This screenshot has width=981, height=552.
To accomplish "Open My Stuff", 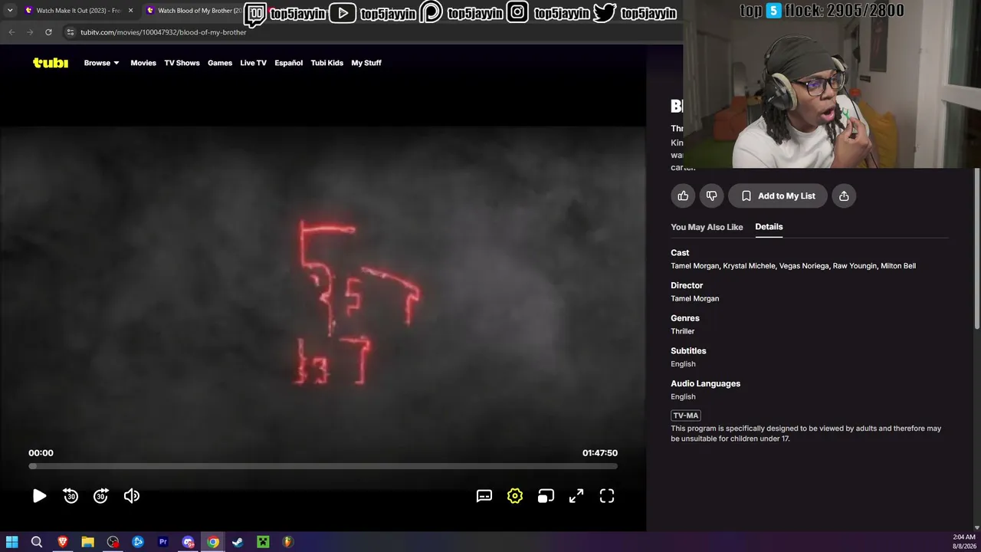I will [x=366, y=63].
